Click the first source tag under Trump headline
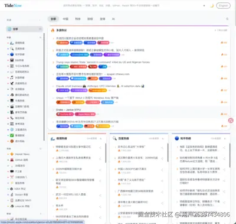Viewport: 236px width, 224px height. tap(63, 67)
